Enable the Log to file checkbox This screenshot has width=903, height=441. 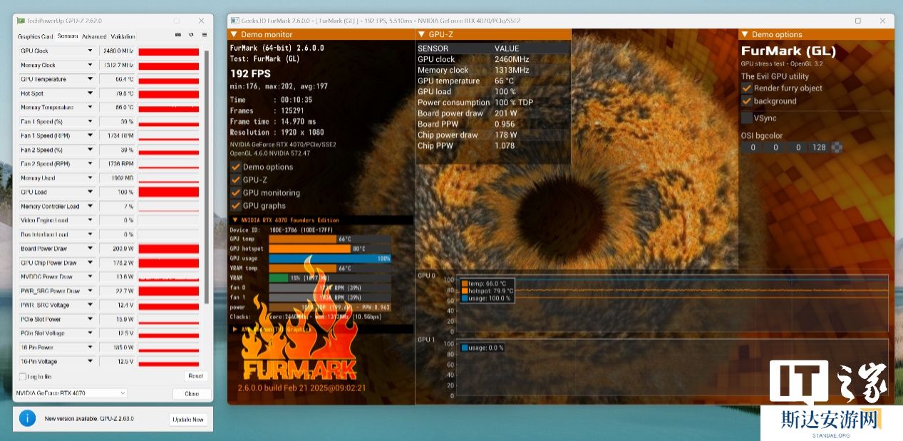pyautogui.click(x=22, y=376)
